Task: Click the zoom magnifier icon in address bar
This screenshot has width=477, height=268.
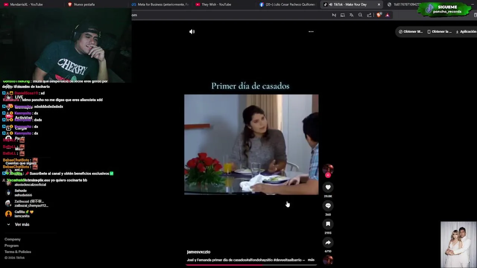Action: point(360,15)
